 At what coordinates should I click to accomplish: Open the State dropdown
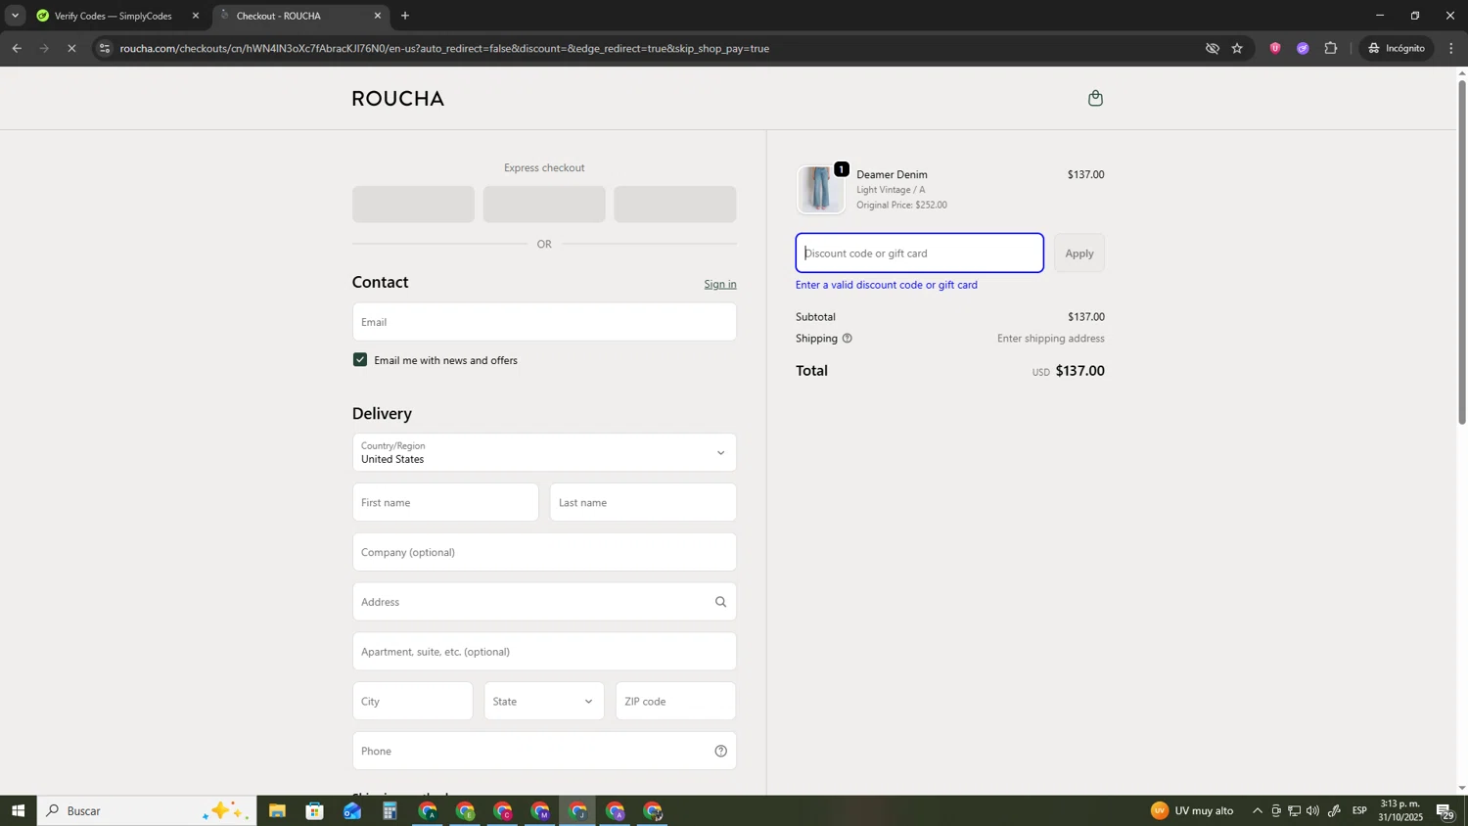(x=544, y=702)
